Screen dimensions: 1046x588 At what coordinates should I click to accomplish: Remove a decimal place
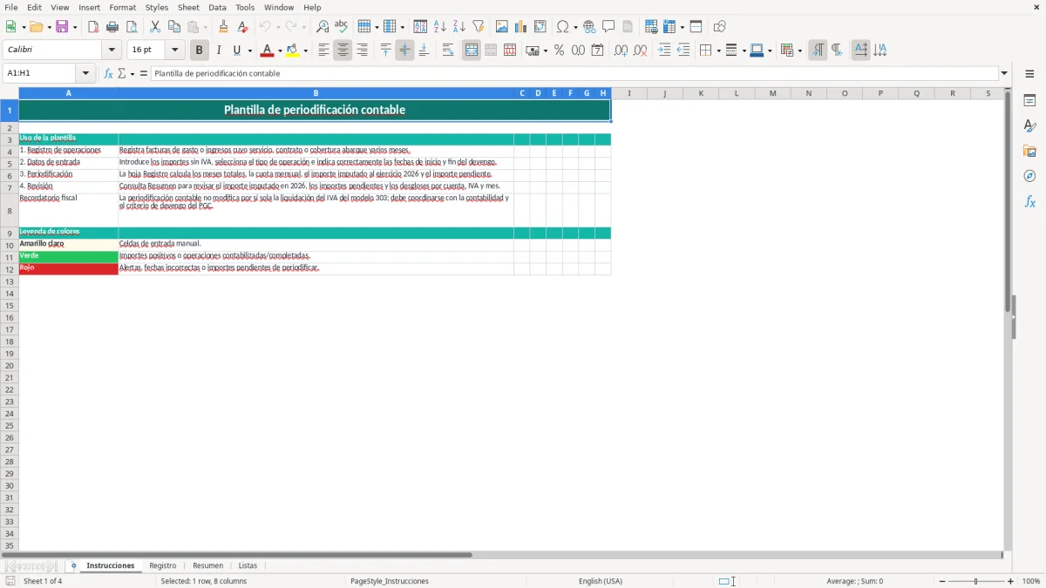click(x=640, y=51)
